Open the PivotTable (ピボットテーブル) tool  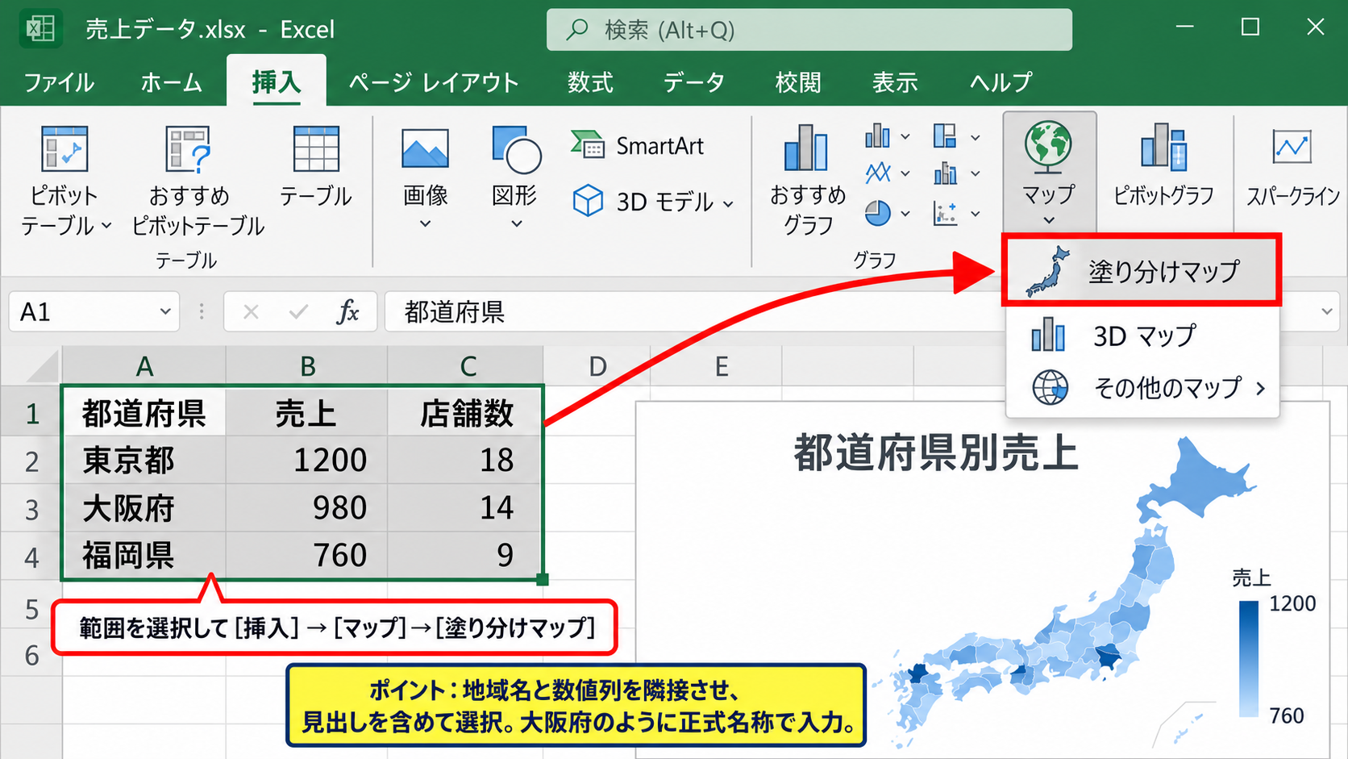click(64, 181)
